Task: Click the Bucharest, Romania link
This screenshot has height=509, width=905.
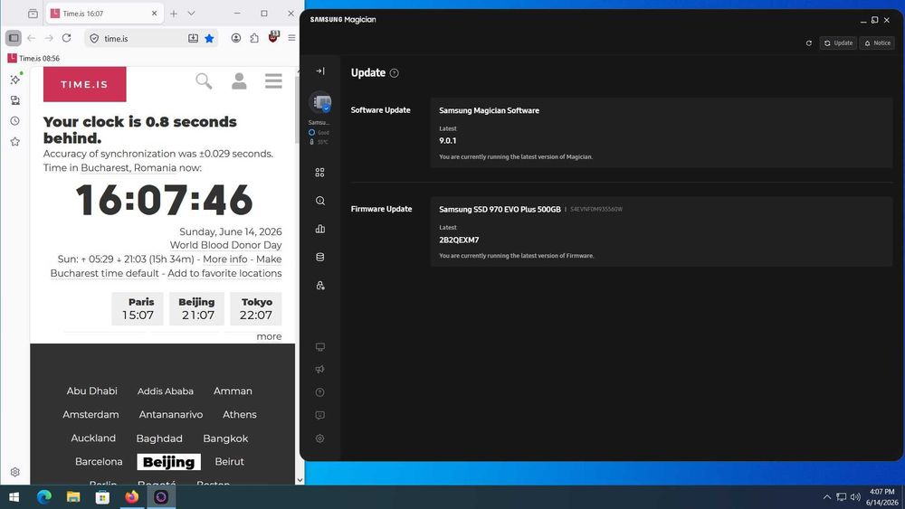Action: point(129,168)
